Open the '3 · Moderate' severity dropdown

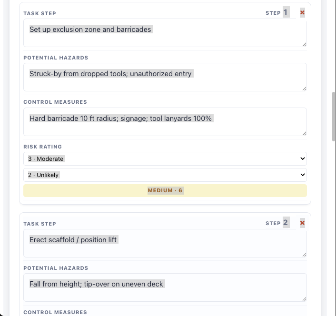point(165,159)
